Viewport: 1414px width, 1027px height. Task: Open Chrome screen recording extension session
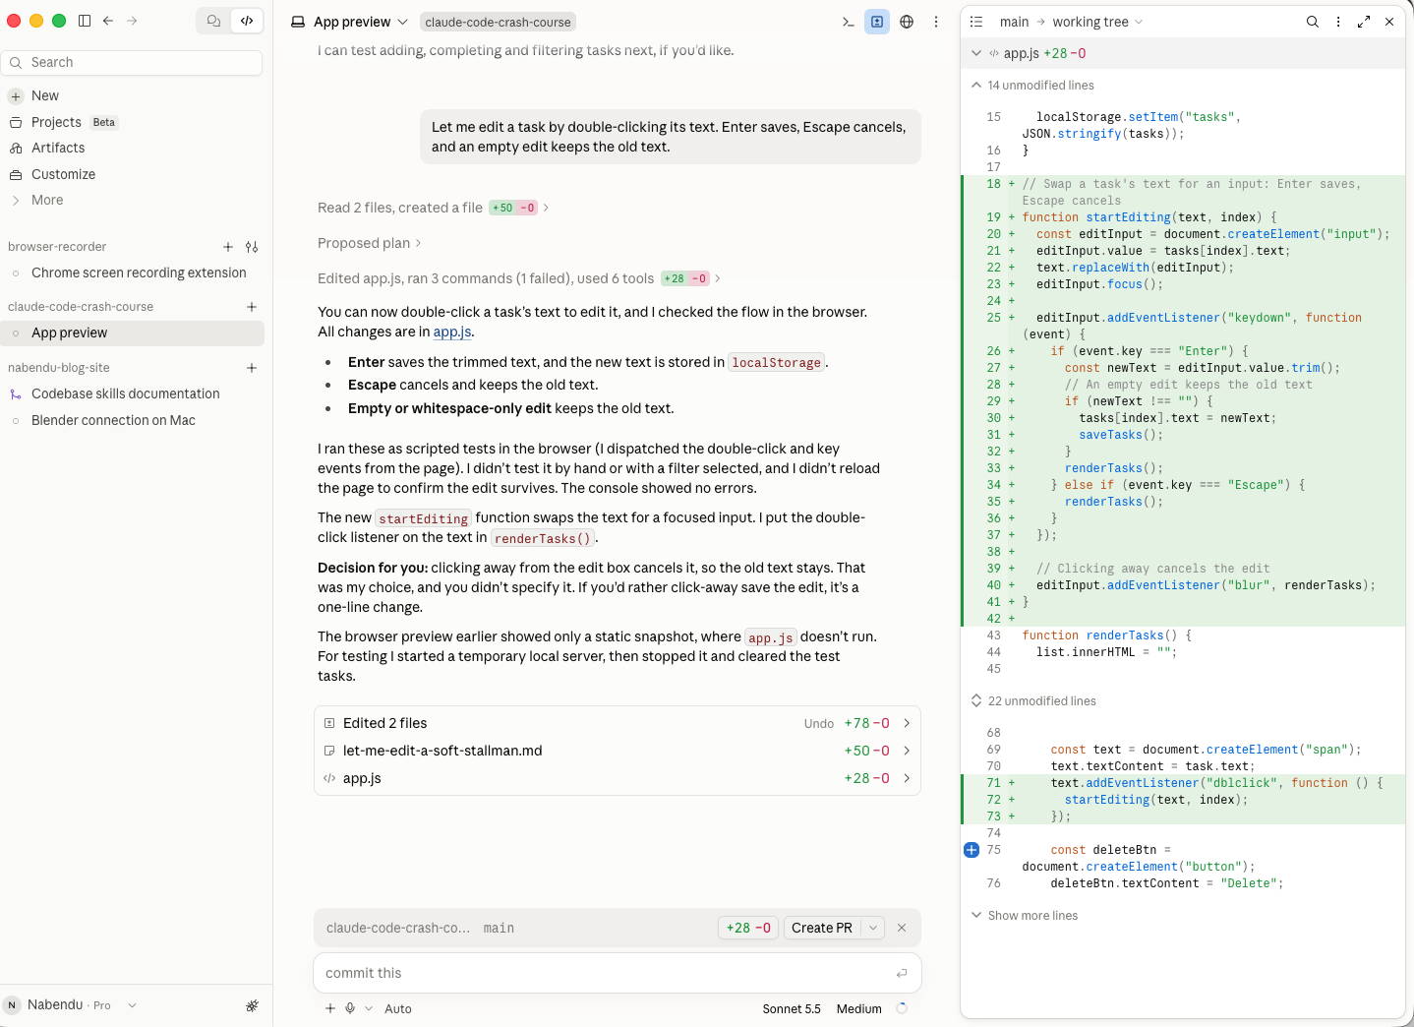pyautogui.click(x=133, y=272)
